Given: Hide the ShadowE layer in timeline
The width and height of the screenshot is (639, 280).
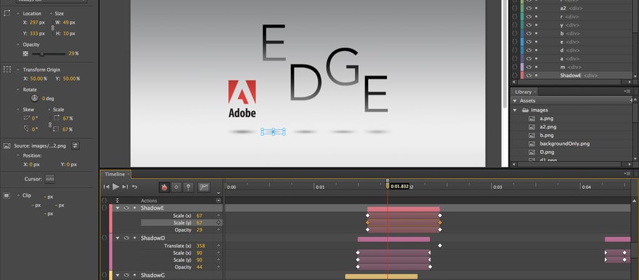Looking at the screenshot, I should (126, 208).
